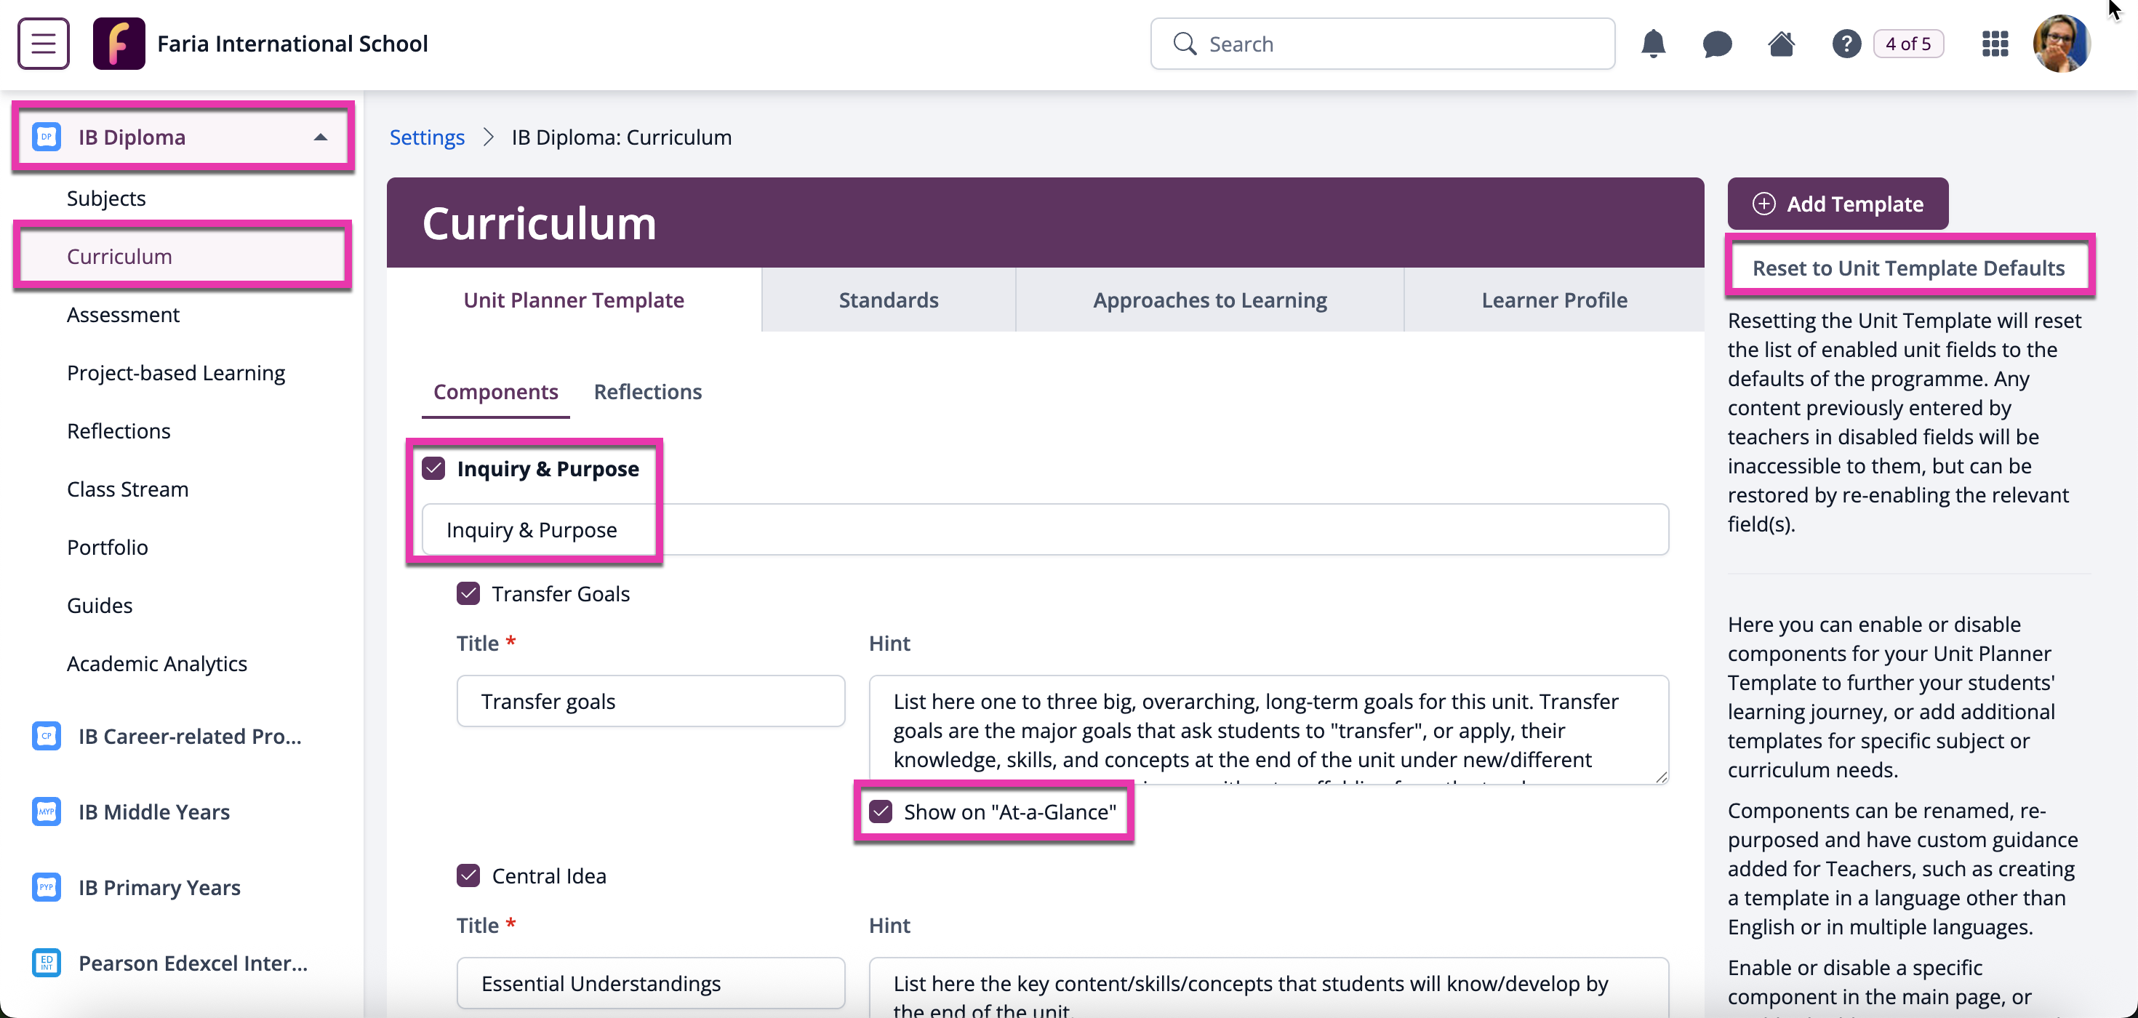The image size is (2138, 1018).
Task: Click the IB Diploma: Curriculum breadcrumb text
Action: (x=621, y=137)
